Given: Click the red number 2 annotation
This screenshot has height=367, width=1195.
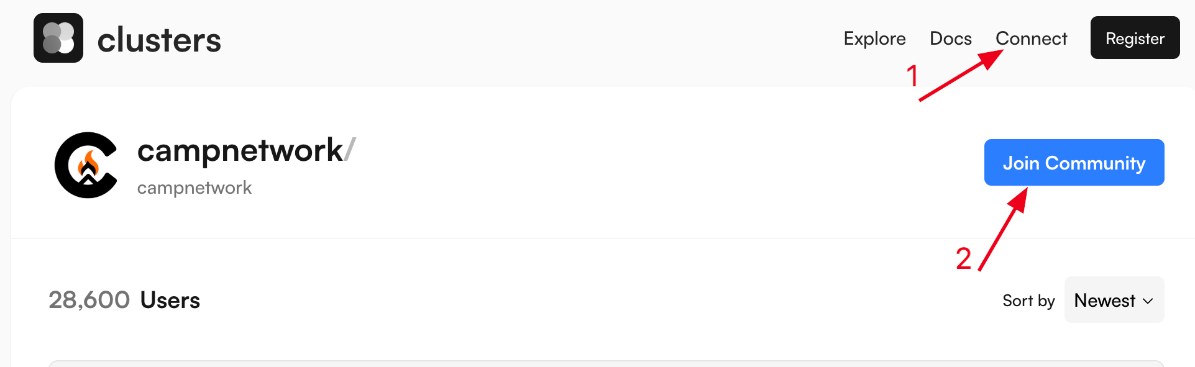Looking at the screenshot, I should pyautogui.click(x=963, y=258).
